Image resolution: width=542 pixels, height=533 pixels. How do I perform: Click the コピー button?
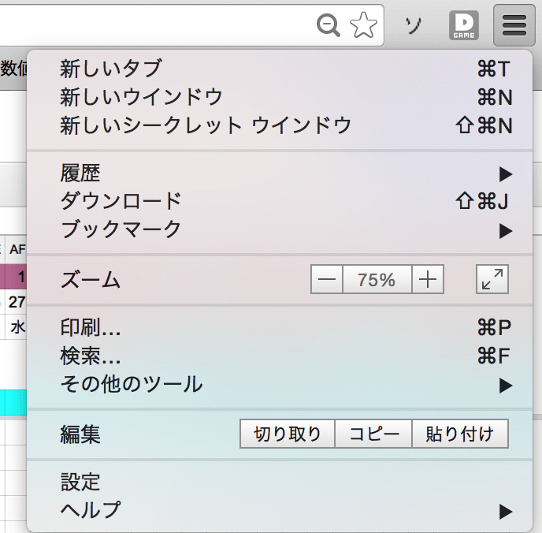click(373, 434)
